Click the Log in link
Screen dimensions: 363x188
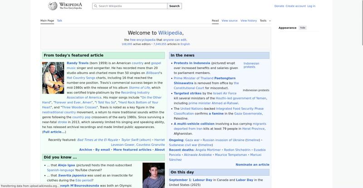pos(311,6)
